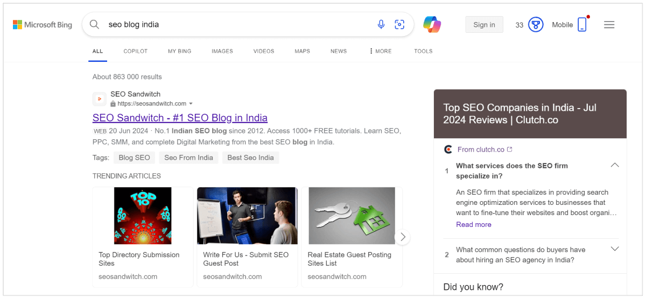Viewport: 646px width, 299px height.
Task: Click the magnifying glass search icon
Action: click(95, 24)
